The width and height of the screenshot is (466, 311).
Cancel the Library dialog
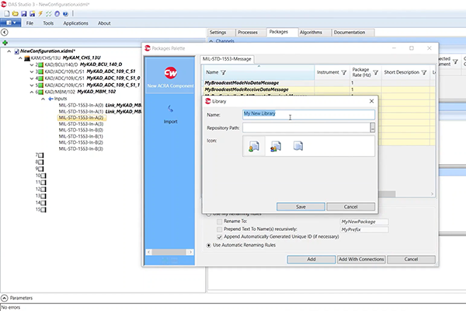coord(351,207)
